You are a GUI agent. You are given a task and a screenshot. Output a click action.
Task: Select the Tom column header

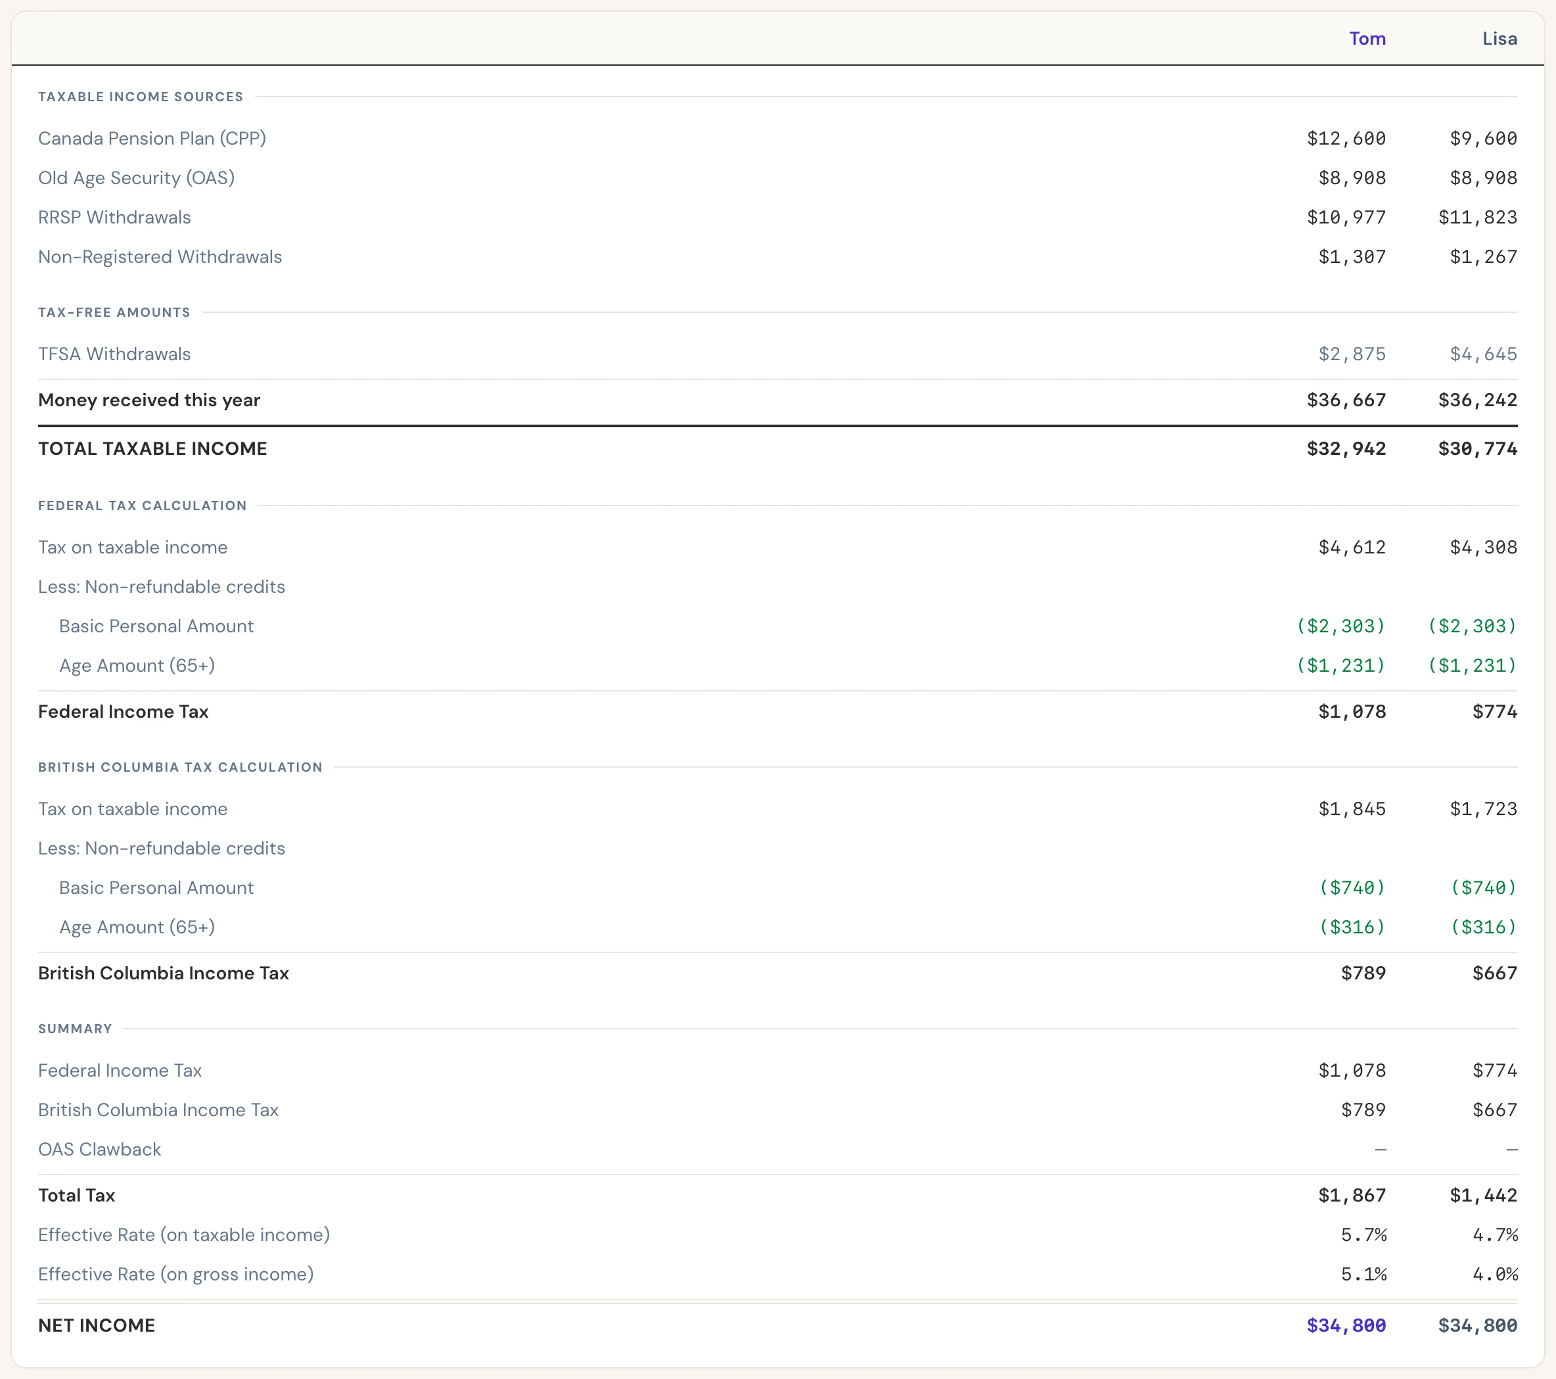tap(1367, 39)
